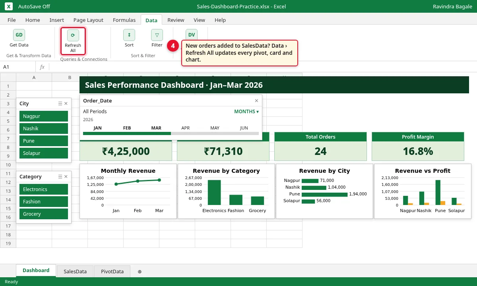Click the Refresh All icon
Image resolution: width=477 pixels, height=286 pixels.
73,35
